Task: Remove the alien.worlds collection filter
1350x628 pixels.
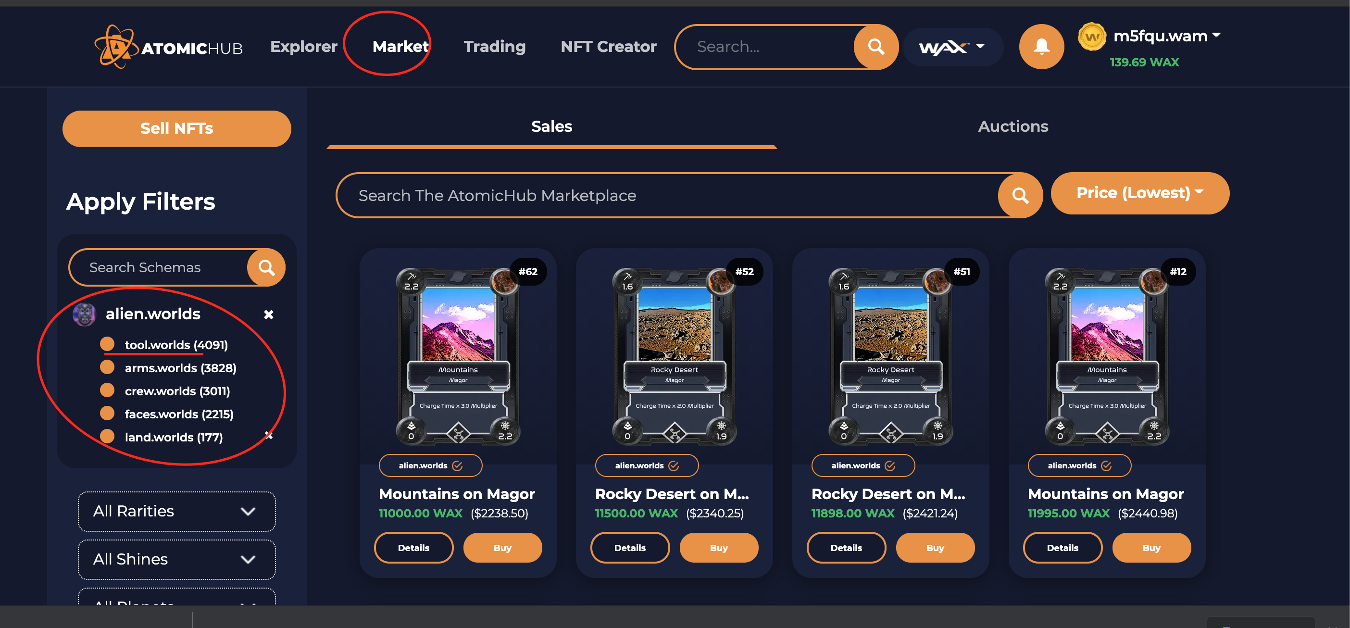Action: [268, 314]
